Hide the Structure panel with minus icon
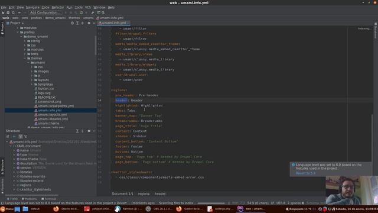This screenshot has height=213, width=378. pos(94,131)
